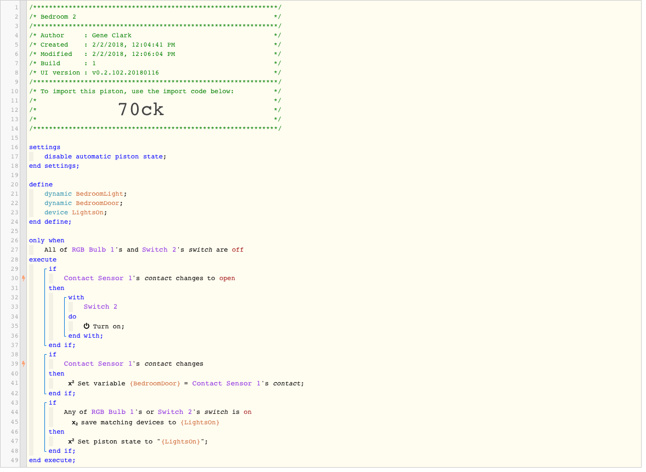Click end with statement
646x472 pixels.
86,336
